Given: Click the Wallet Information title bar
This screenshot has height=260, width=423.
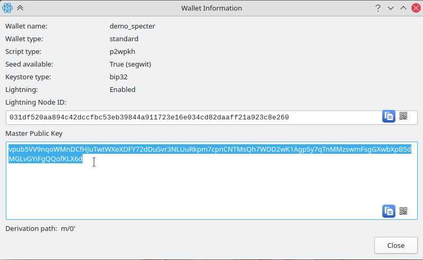Looking at the screenshot, I should [x=211, y=8].
